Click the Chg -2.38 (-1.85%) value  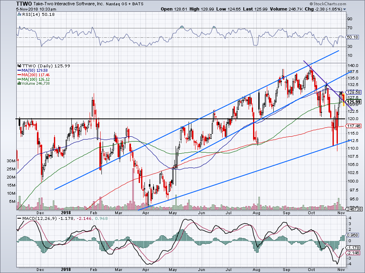(x=324, y=9)
